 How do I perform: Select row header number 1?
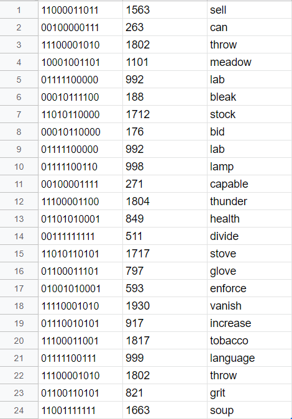pos(19,10)
